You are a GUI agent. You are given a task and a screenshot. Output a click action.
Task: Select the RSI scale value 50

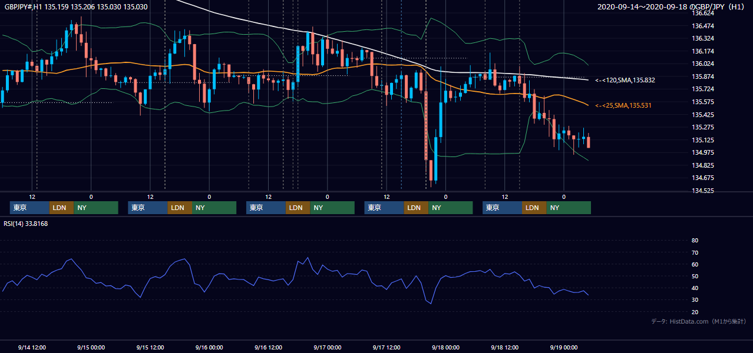click(695, 276)
